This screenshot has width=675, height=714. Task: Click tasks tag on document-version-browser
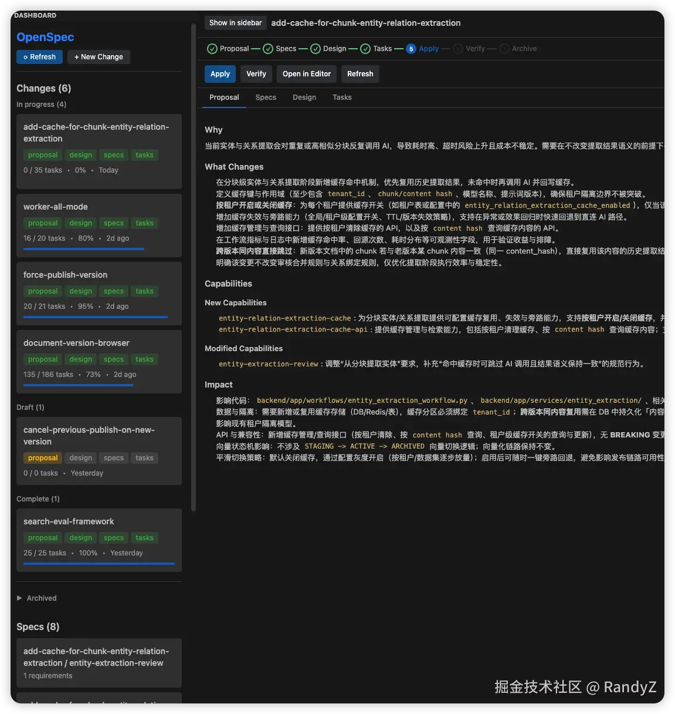click(144, 359)
